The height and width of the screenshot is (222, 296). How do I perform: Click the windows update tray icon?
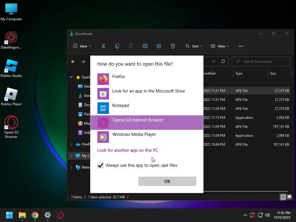point(252,215)
